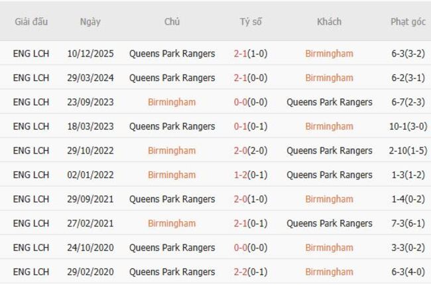Click the 10-1(3-0) corner kicks value

pos(408,126)
